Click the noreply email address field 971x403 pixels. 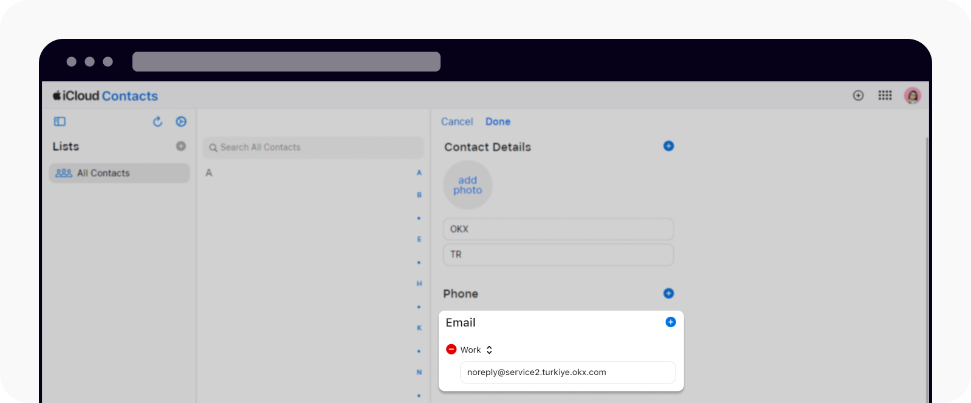pyautogui.click(x=567, y=372)
